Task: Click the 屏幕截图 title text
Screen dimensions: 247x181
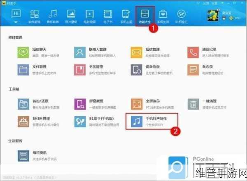Action: (96, 101)
